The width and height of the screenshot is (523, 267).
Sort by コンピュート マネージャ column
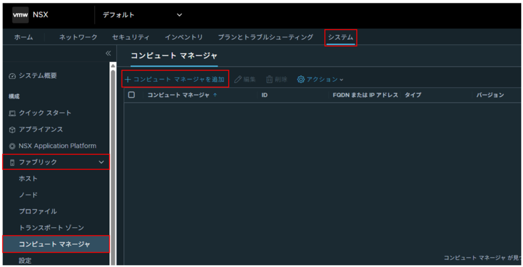click(x=178, y=95)
